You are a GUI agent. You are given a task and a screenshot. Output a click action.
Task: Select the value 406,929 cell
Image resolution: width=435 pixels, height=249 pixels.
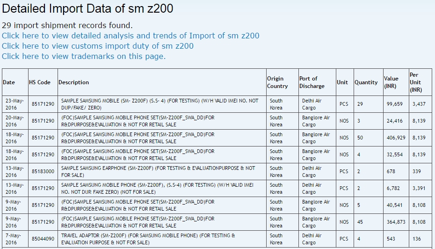tap(393, 138)
